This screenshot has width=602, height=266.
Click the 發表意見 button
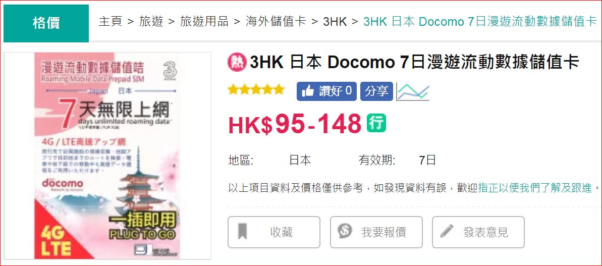478,232
